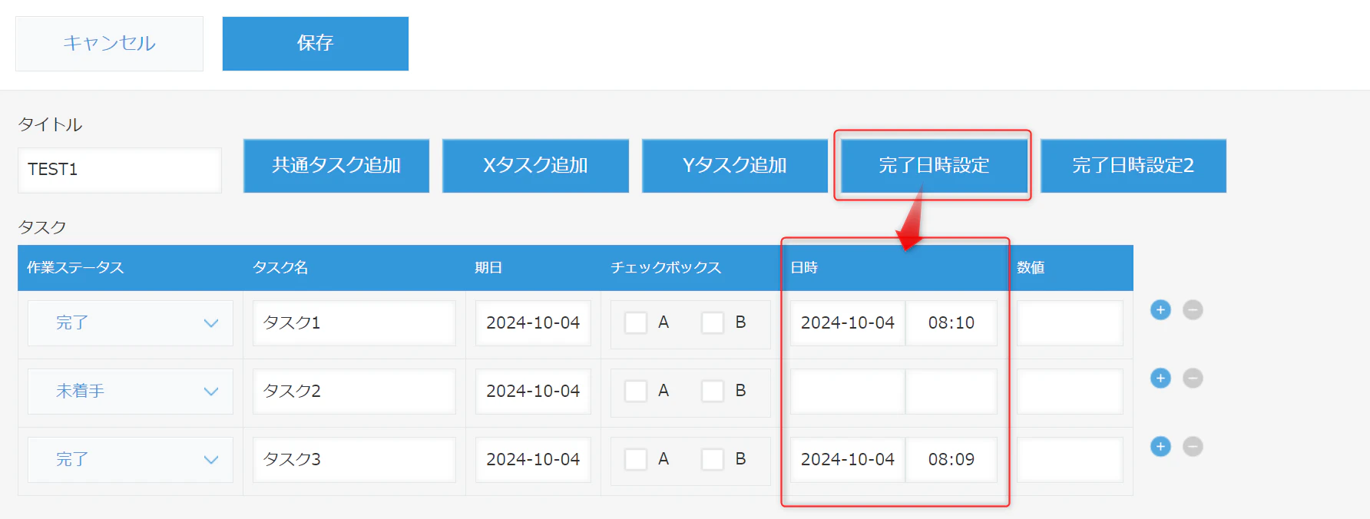Select the empty 日時 date field for タスク2

(x=848, y=392)
